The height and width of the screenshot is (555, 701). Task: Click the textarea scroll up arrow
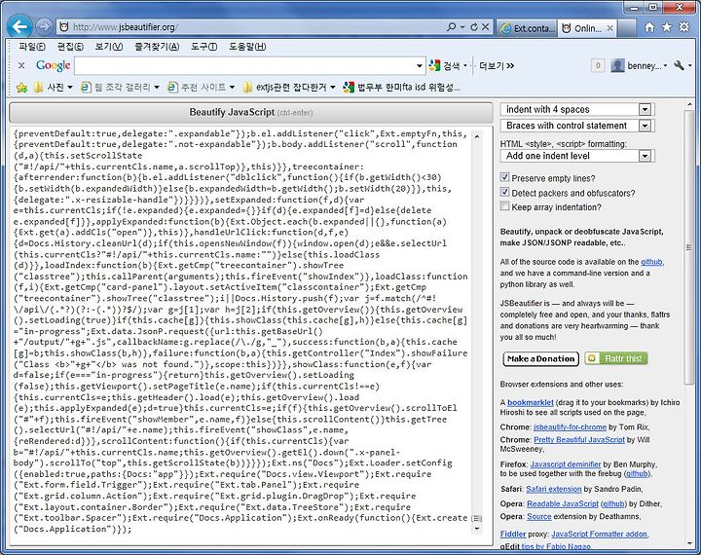coord(477,136)
